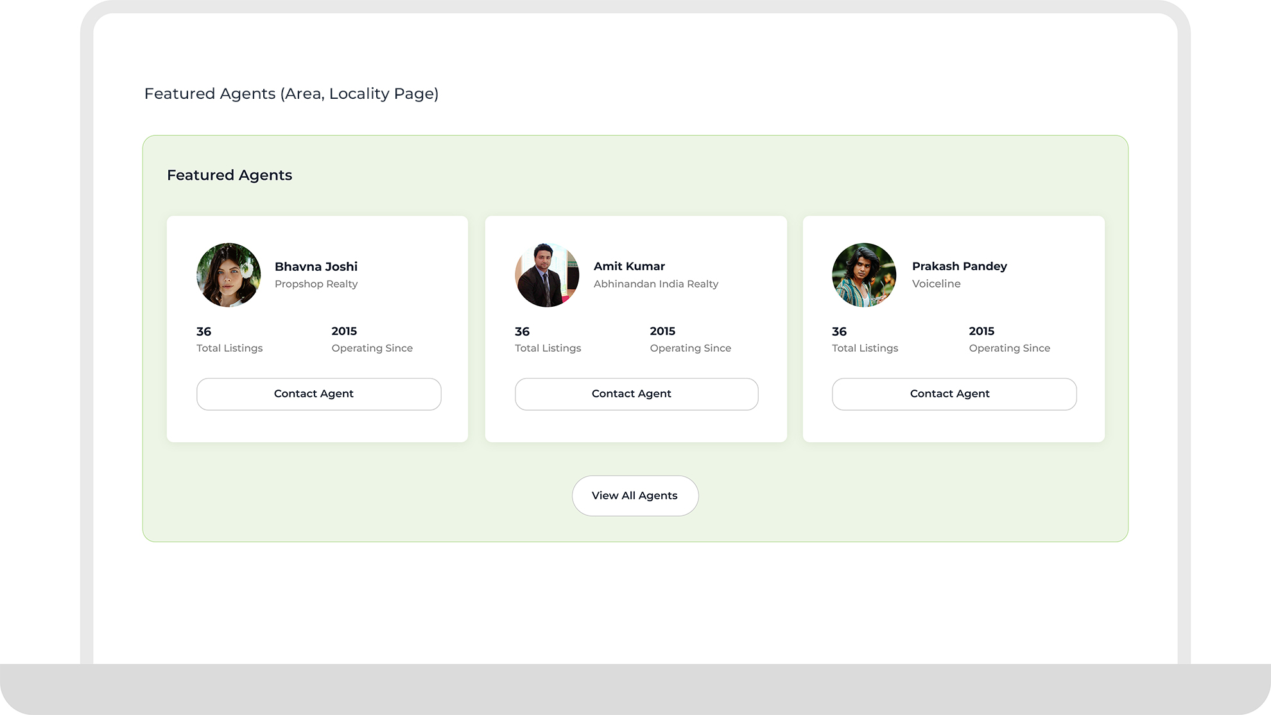Click the Abhinandan India Realty label
This screenshot has width=1271, height=715.
(655, 284)
